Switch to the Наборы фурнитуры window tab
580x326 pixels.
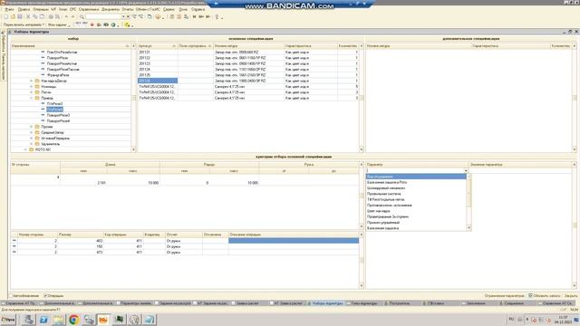tap(327, 303)
